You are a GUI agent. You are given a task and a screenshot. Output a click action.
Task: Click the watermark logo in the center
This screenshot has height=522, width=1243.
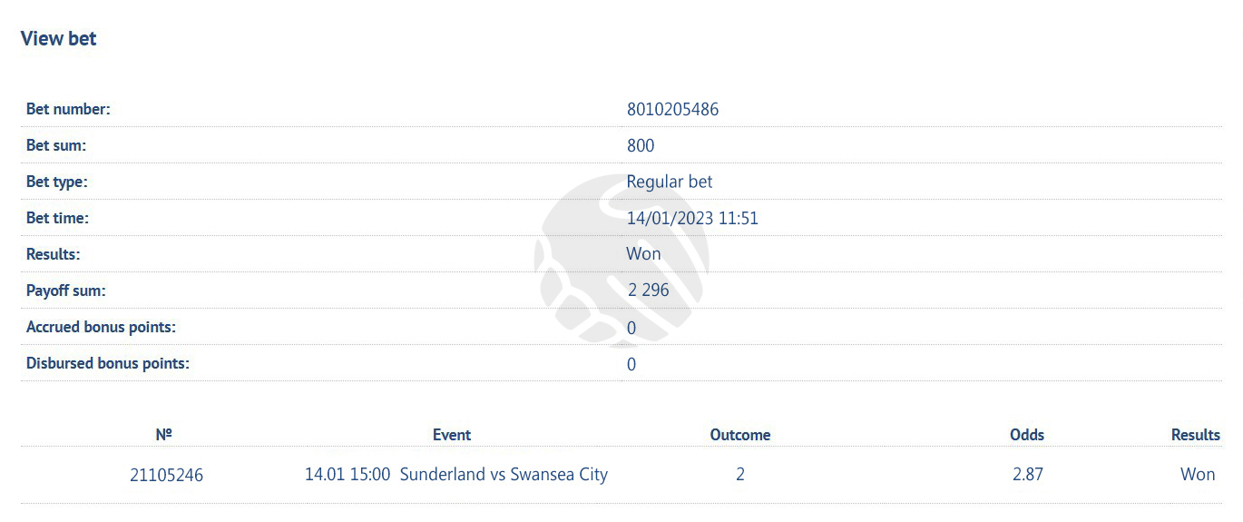(621, 257)
